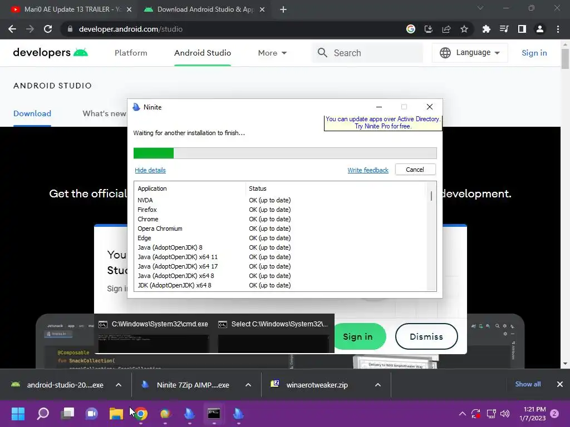
Task: Show hidden system tray icons
Action: tap(463, 414)
